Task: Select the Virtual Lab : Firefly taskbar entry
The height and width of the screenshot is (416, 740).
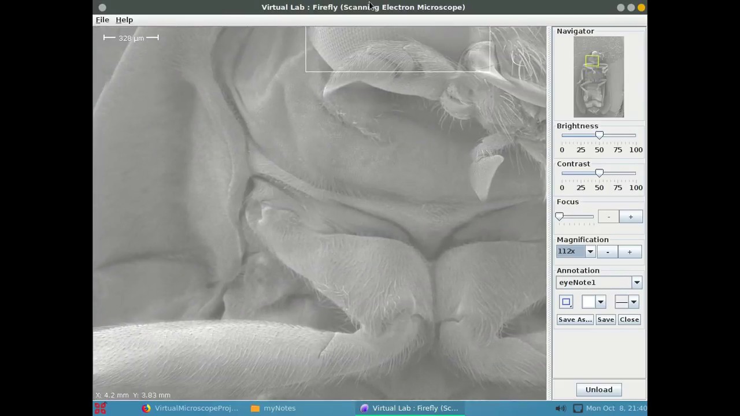Action: [409, 408]
